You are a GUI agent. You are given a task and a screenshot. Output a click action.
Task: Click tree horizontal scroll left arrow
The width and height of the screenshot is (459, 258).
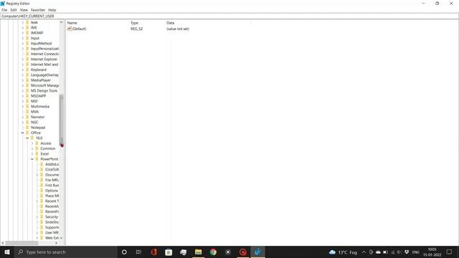click(x=3, y=243)
